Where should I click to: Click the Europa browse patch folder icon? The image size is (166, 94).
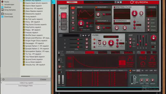point(118,2)
